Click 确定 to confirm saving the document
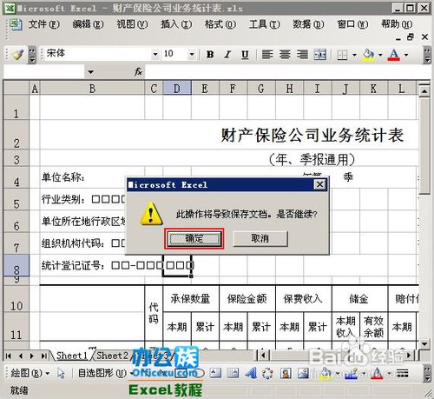Image resolution: width=434 pixels, height=399 pixels. 194,238
